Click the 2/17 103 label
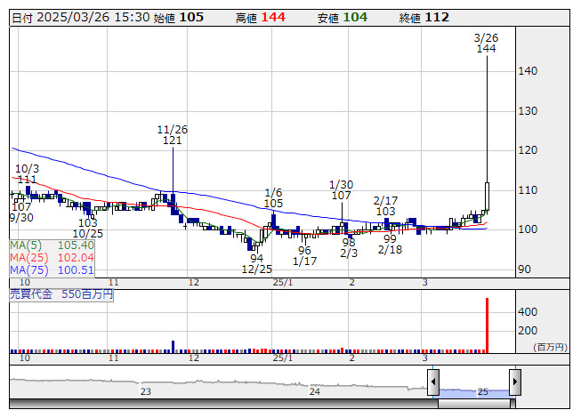This screenshot has width=581, height=418. pyautogui.click(x=385, y=206)
